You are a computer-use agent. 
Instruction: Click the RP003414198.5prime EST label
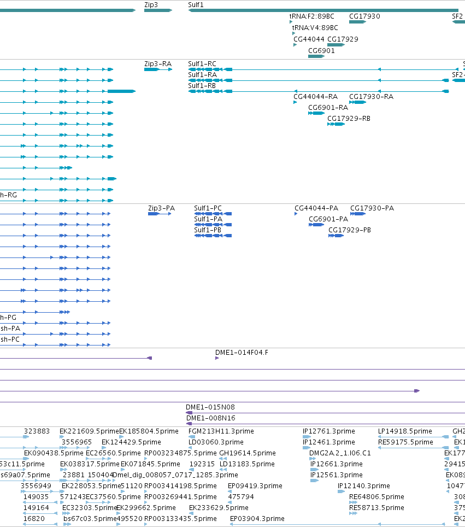[180, 485]
